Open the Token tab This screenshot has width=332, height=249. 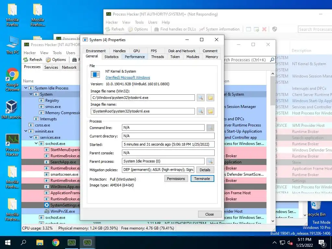[175, 57]
